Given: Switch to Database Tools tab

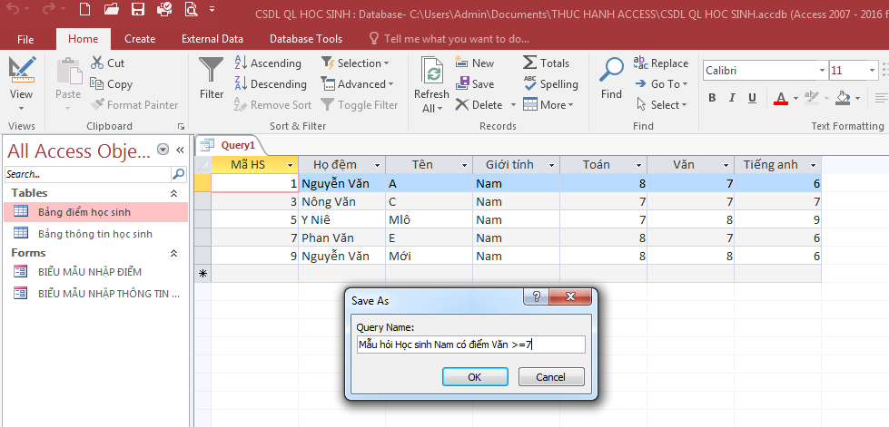Looking at the screenshot, I should pyautogui.click(x=306, y=39).
